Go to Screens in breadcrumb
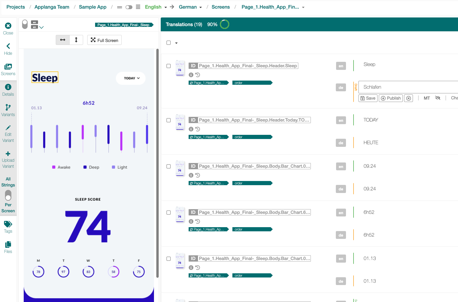This screenshot has height=302, width=458. coord(220,7)
